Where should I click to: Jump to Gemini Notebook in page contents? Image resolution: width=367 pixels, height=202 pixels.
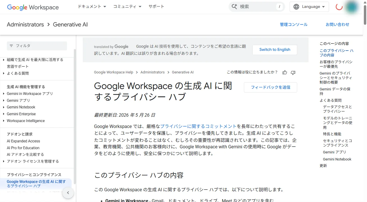coord(337,159)
